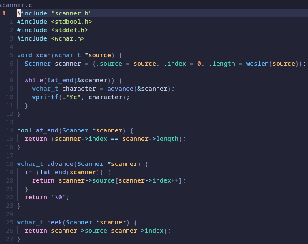
Task: Click the <stddef.h> include header
Action: tap(70, 30)
